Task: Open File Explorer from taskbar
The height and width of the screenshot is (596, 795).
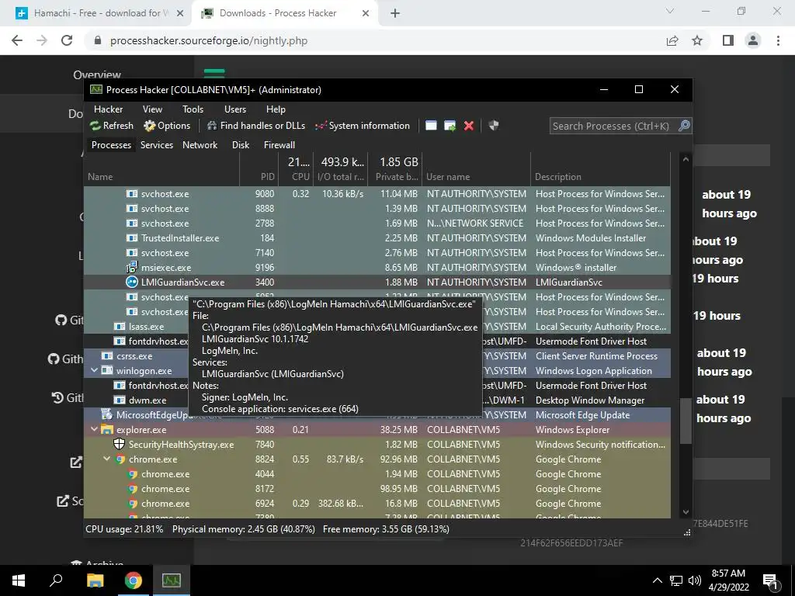Action: pos(95,580)
